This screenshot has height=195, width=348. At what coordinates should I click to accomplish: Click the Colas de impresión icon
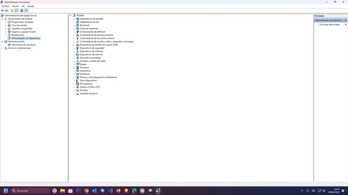(77, 29)
